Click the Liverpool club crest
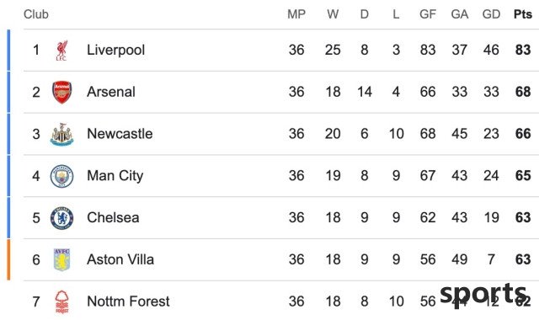This screenshot has height=320, width=539. coord(61,51)
